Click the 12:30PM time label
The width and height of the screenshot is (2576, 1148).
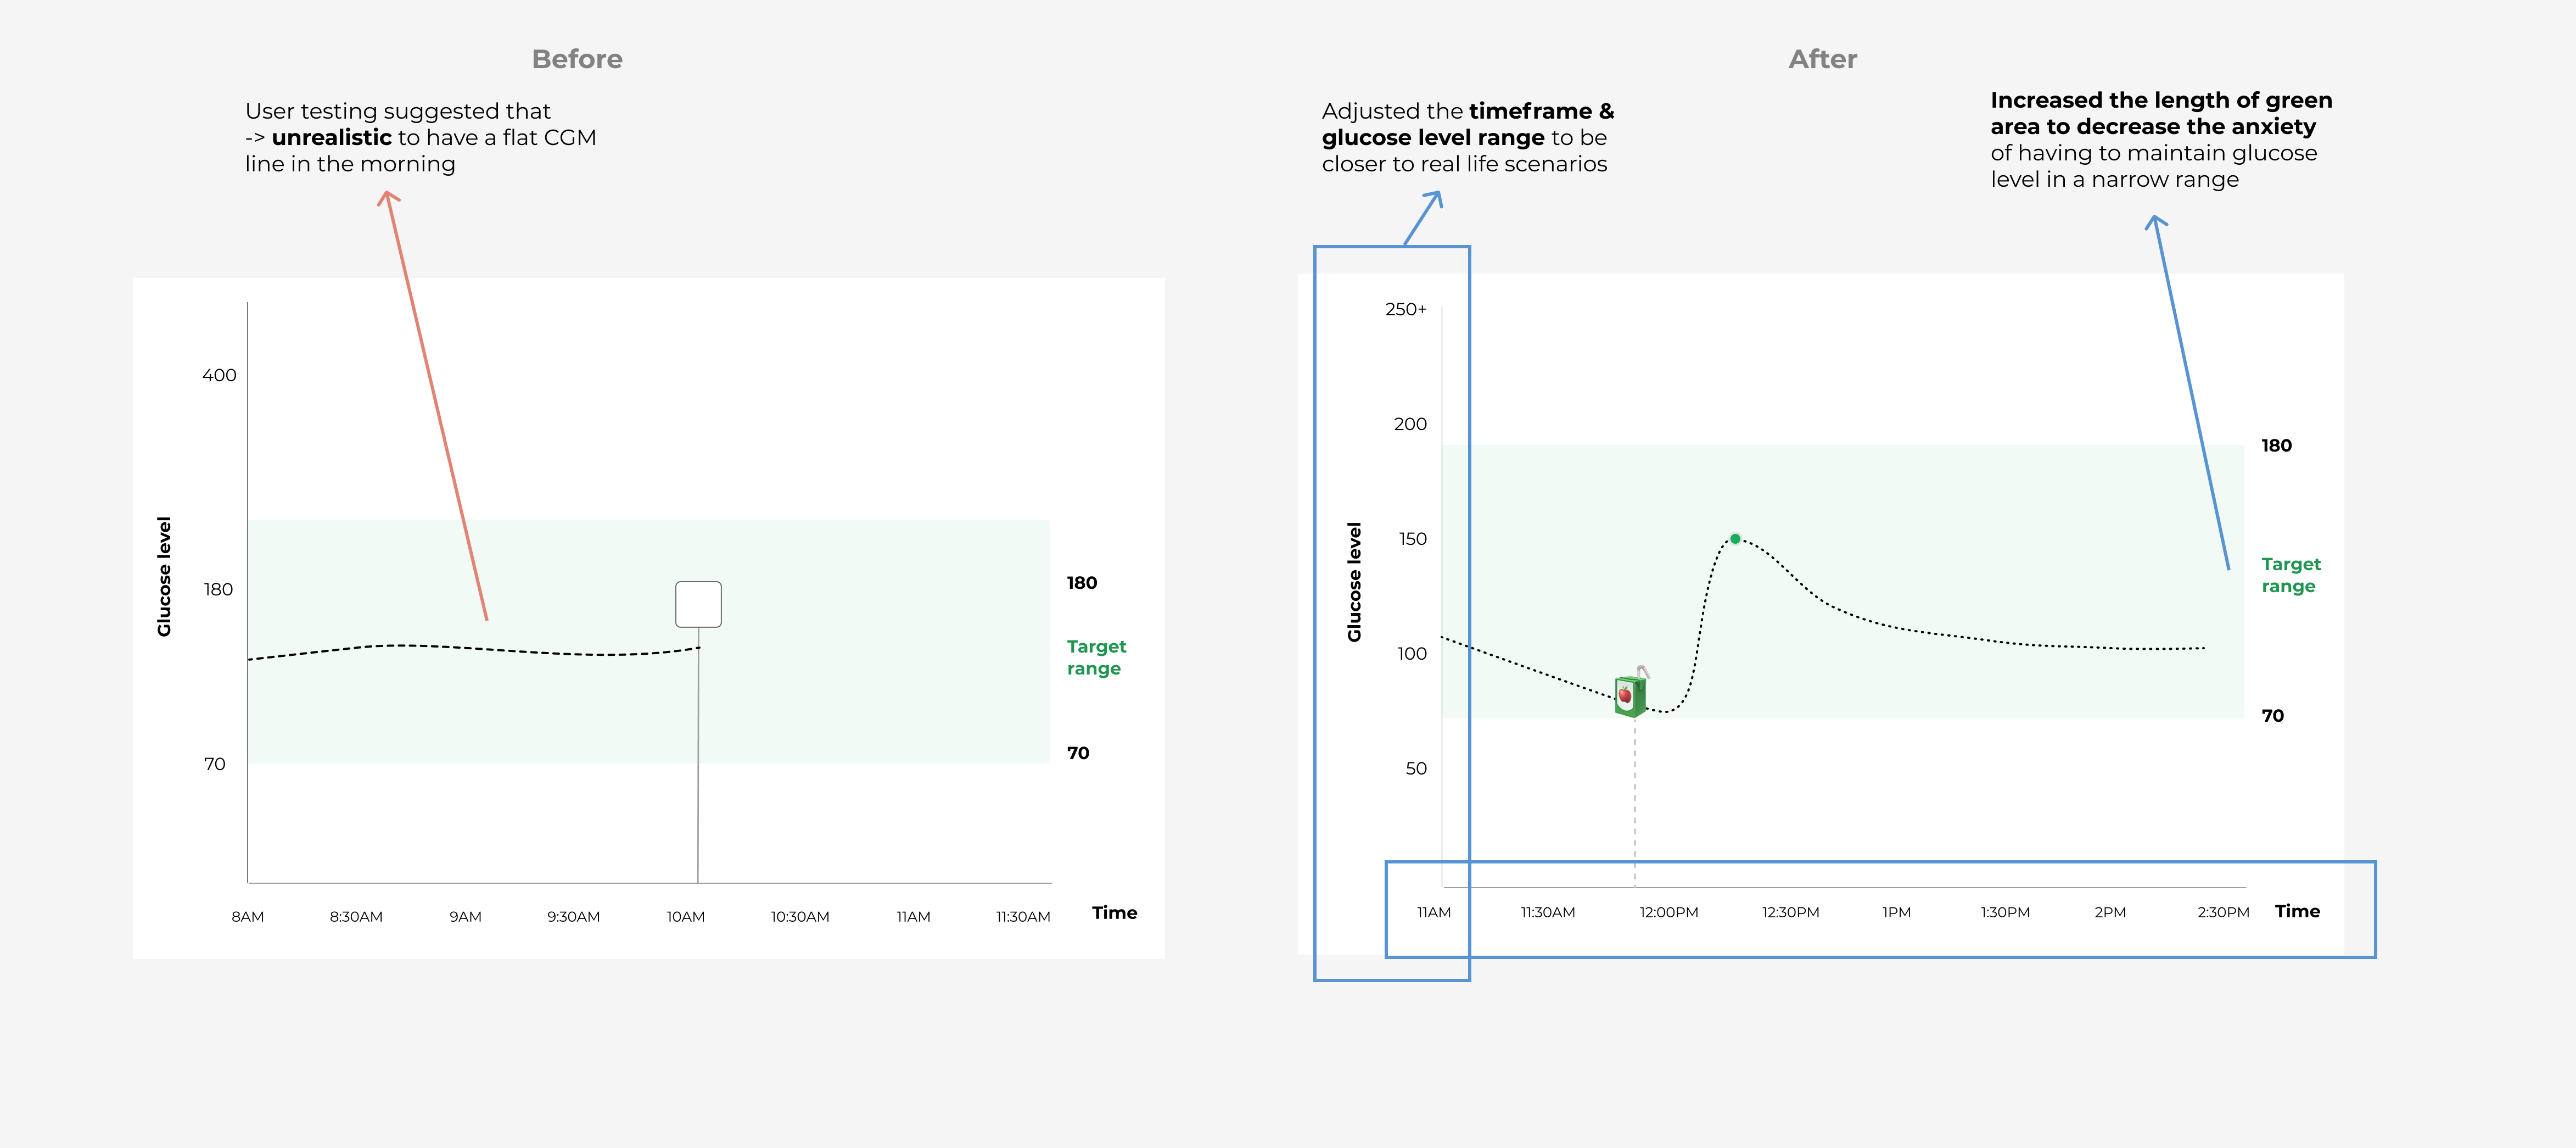click(x=1791, y=913)
